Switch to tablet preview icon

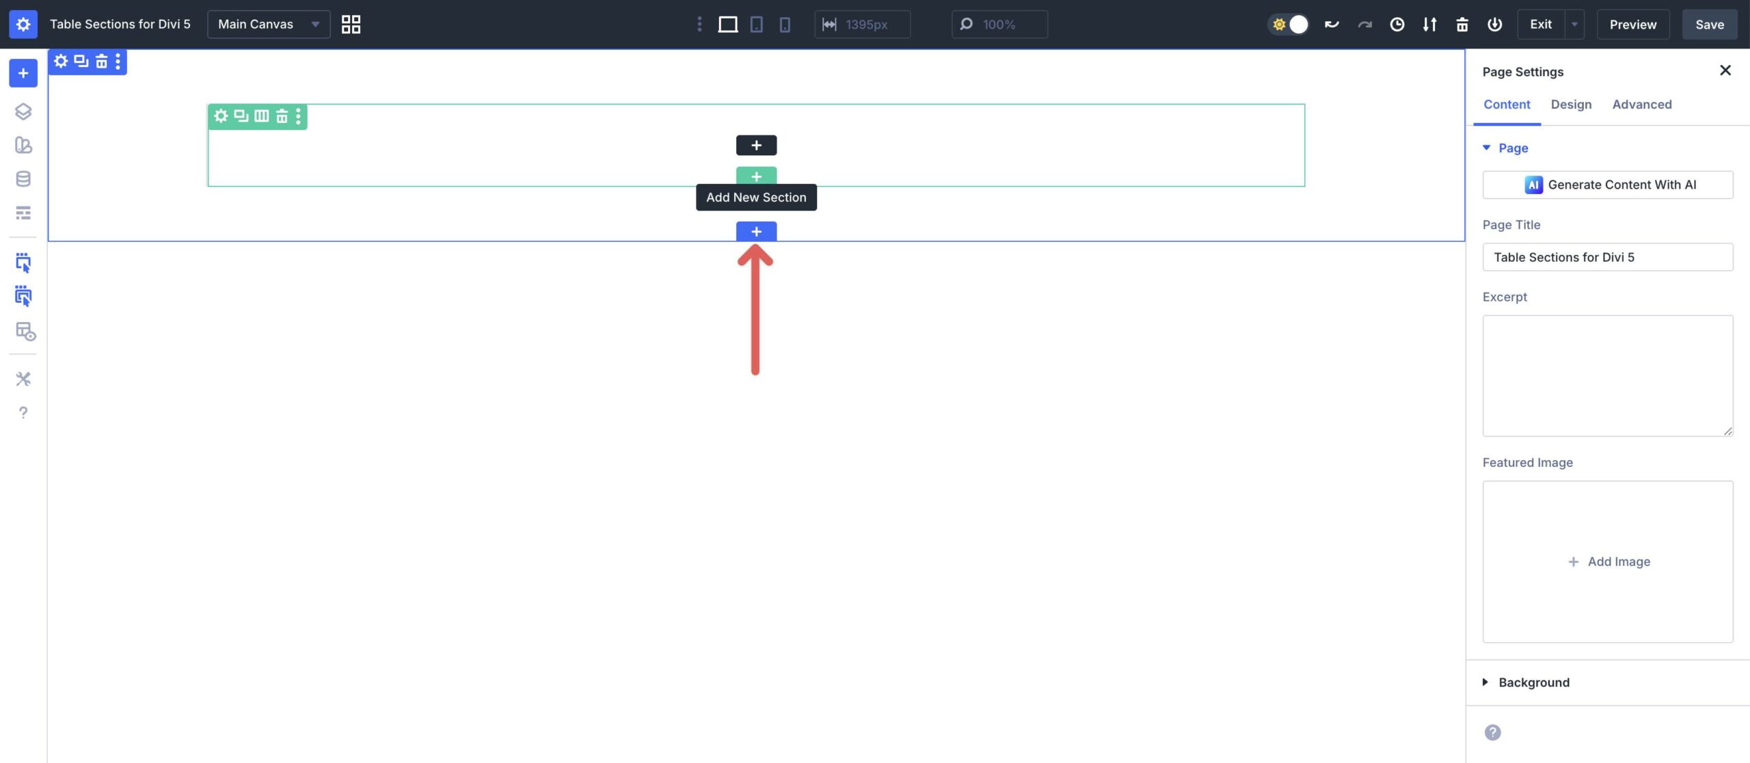point(756,24)
